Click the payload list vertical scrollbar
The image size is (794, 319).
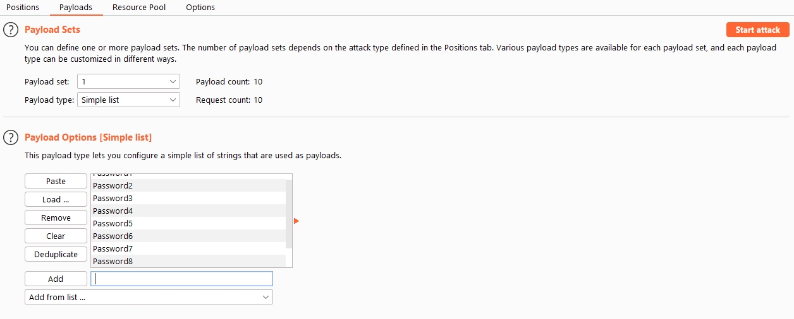point(289,214)
